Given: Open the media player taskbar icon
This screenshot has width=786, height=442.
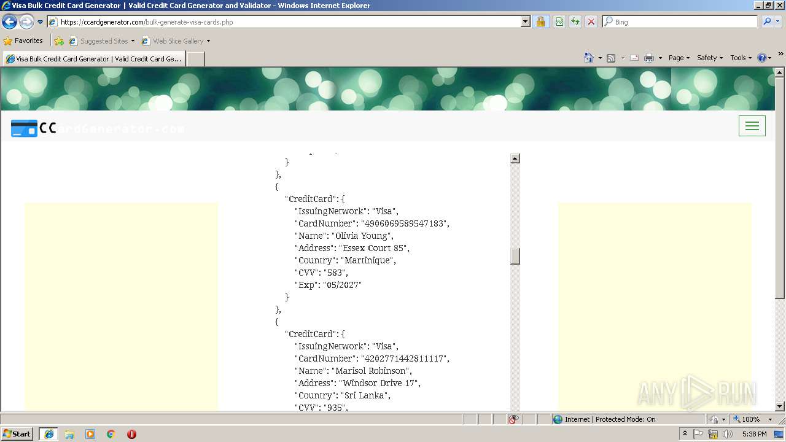Looking at the screenshot, I should (90, 434).
